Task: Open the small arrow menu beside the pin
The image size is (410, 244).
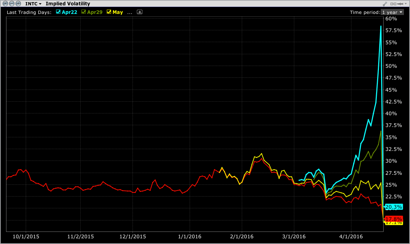Action: pyautogui.click(x=406, y=4)
